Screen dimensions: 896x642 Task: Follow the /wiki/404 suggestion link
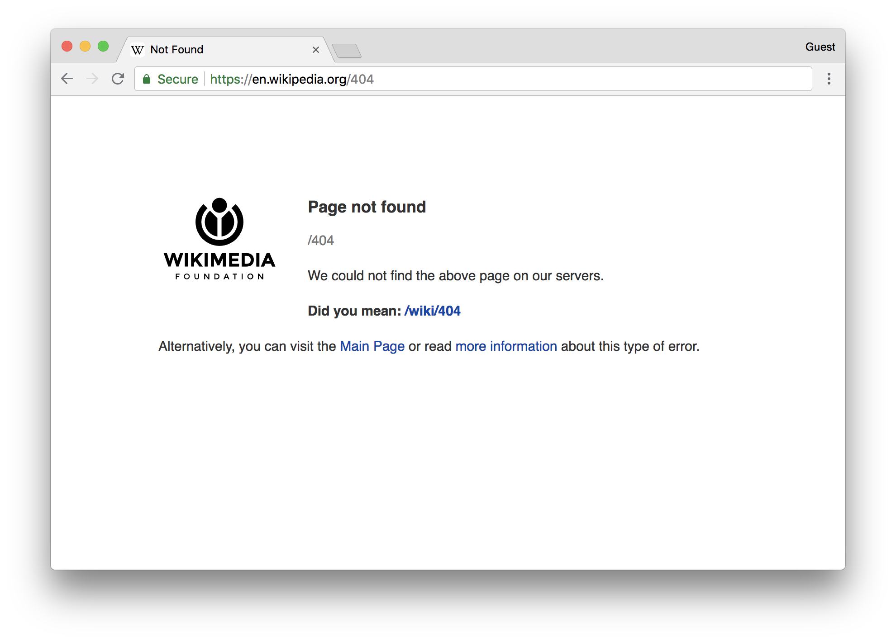click(432, 311)
